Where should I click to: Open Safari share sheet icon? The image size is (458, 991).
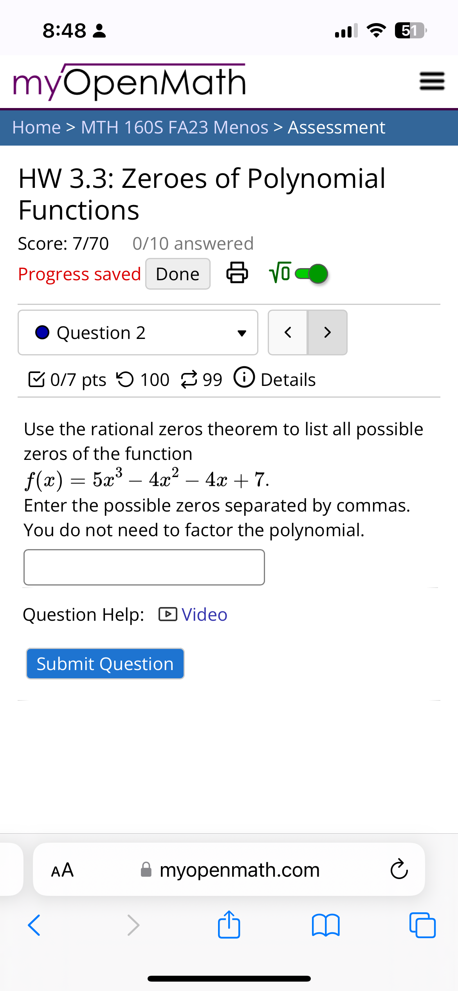(229, 925)
